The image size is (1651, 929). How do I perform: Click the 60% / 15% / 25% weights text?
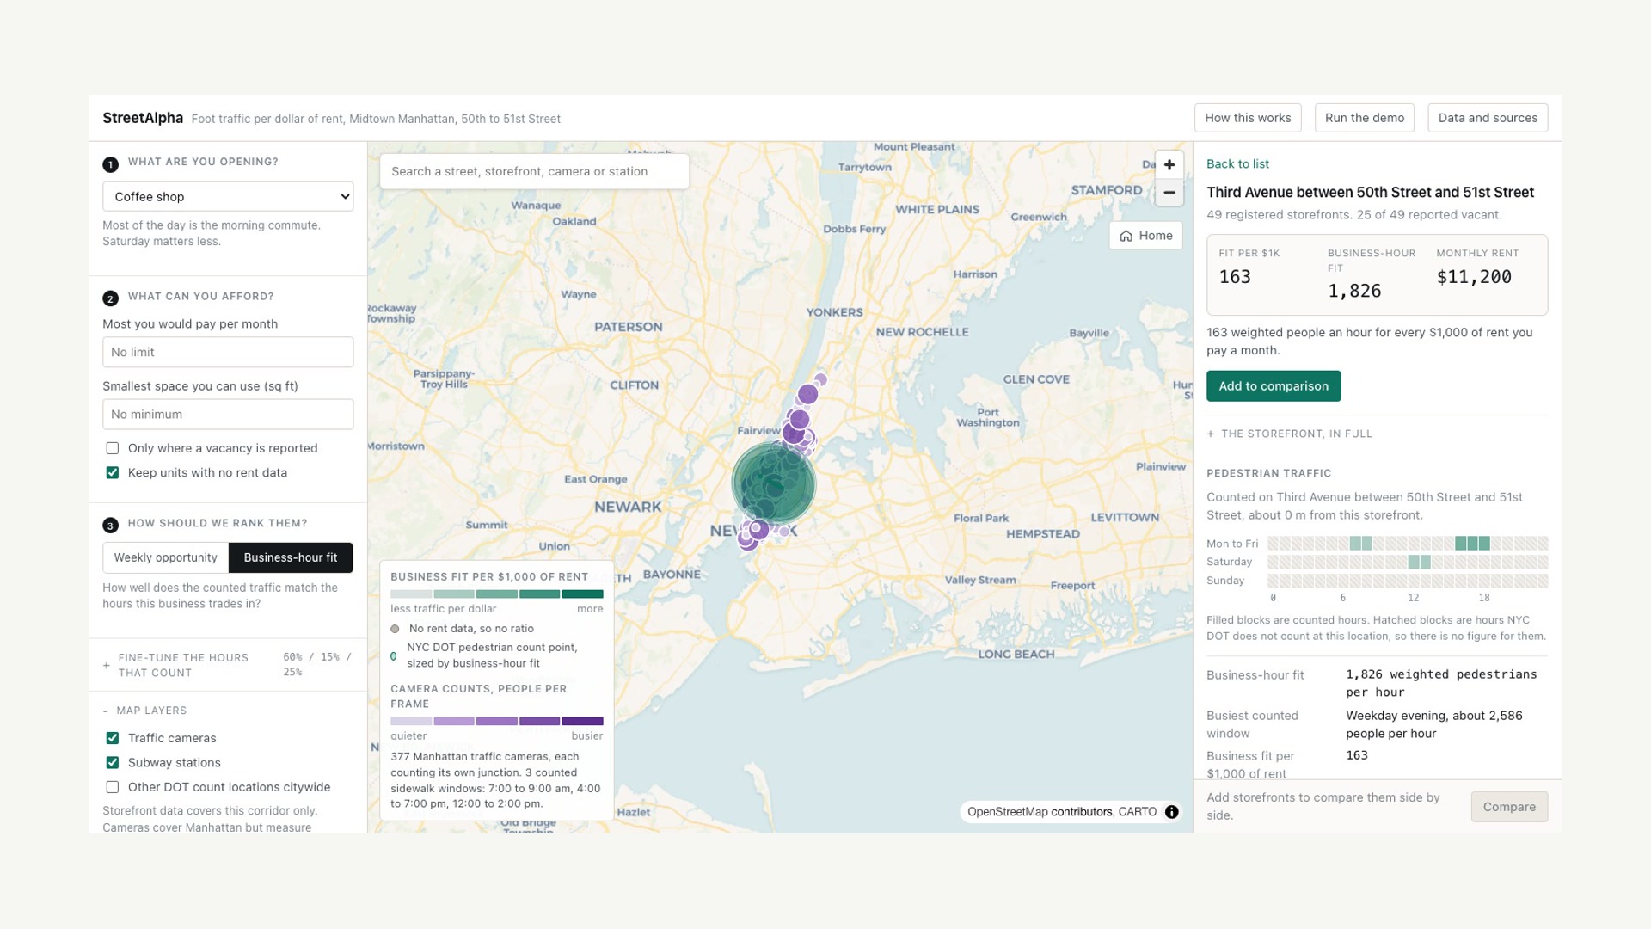pyautogui.click(x=317, y=664)
